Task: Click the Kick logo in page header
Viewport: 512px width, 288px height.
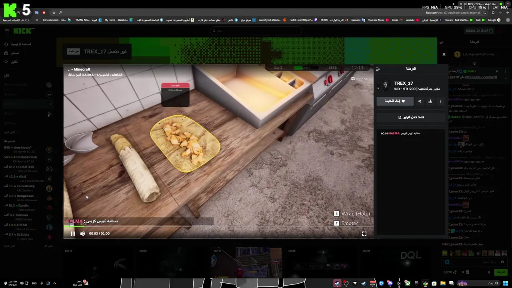Action: 22,31
